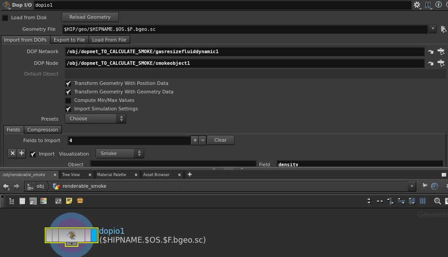The image size is (448, 257).
Task: Add a sticky note from toolbar
Action: [x=69, y=201]
